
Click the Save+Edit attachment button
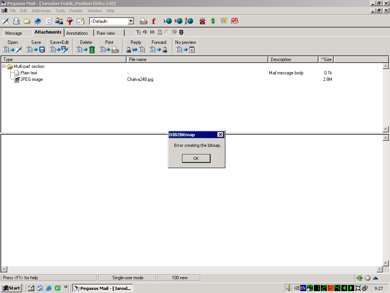(x=59, y=46)
